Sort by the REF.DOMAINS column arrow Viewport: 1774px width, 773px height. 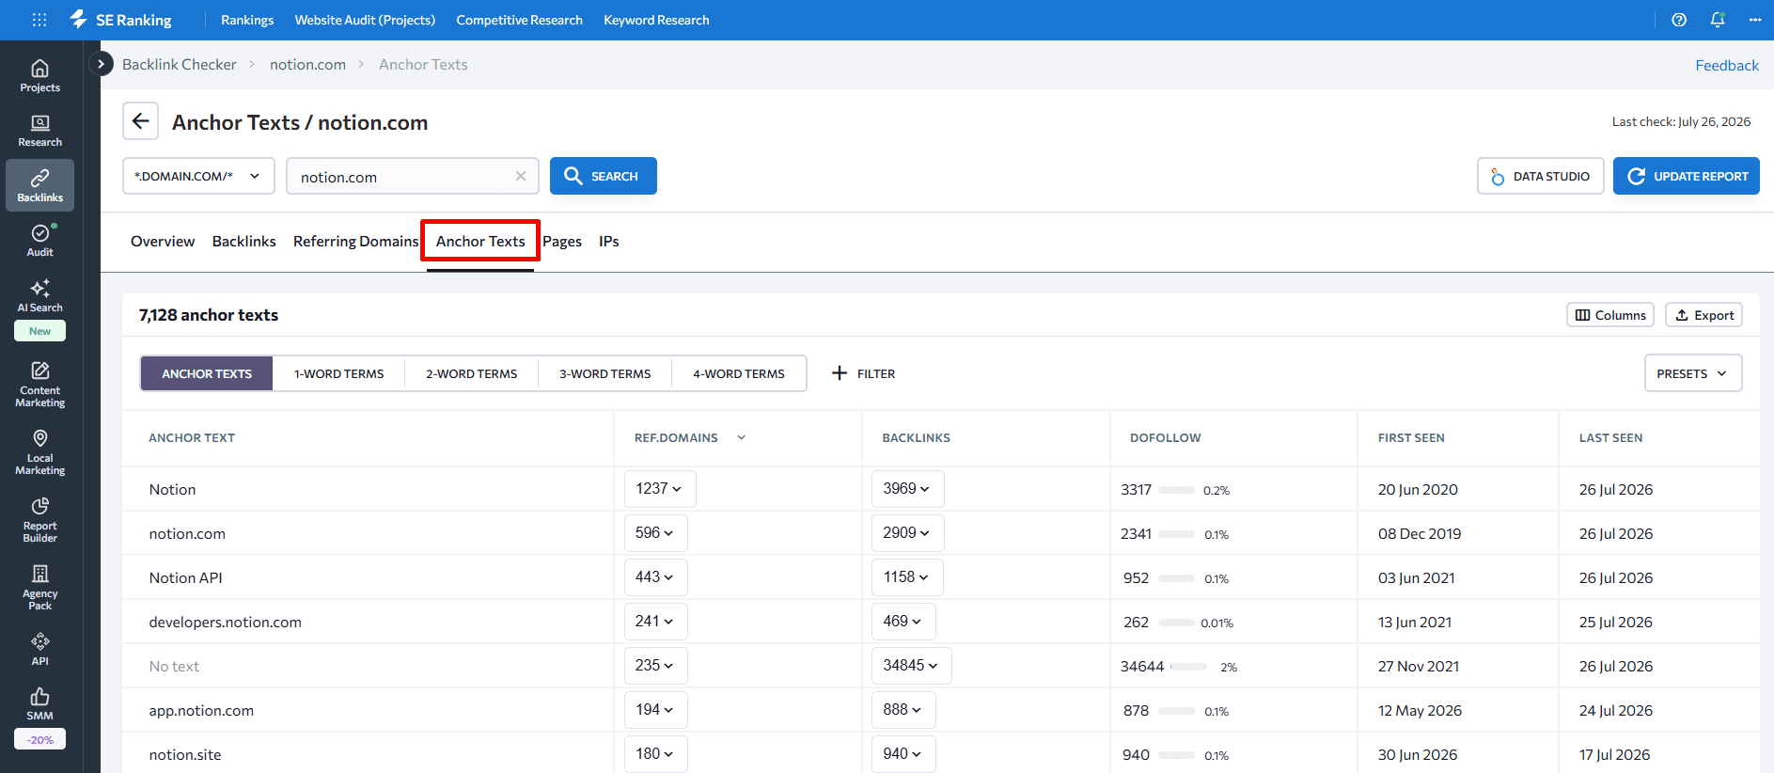pyautogui.click(x=742, y=437)
